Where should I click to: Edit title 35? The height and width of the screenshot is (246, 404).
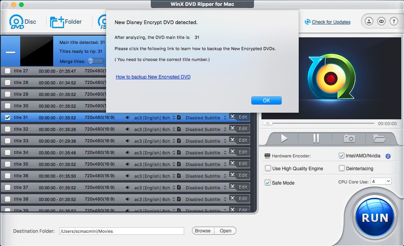point(243,164)
